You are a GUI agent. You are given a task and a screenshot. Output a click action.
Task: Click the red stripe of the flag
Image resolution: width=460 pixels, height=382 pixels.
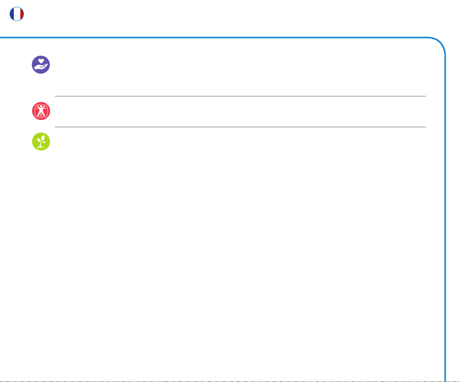[x=22, y=14]
